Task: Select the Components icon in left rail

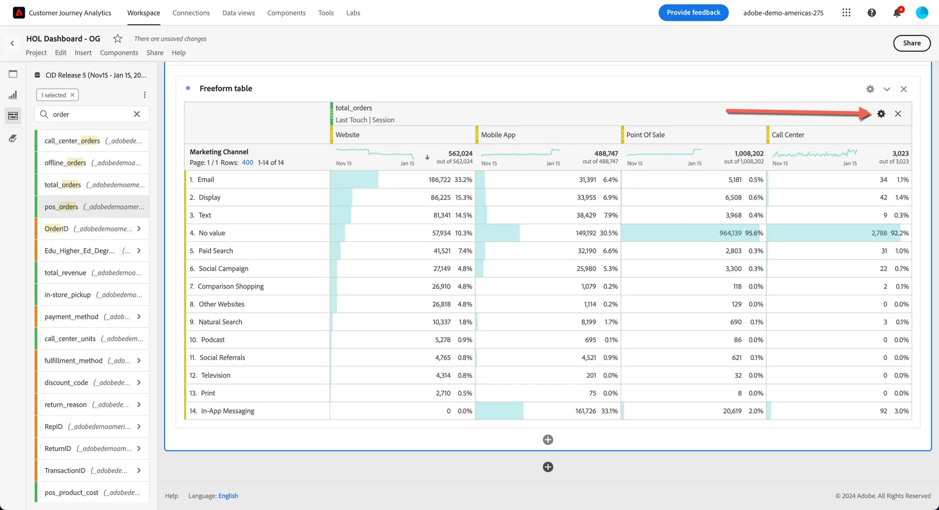Action: pos(13,116)
